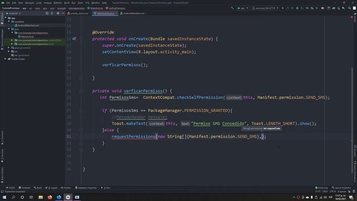Collapse the first com.example.tutorialpermisos package
The image size is (357, 201).
(12, 33)
